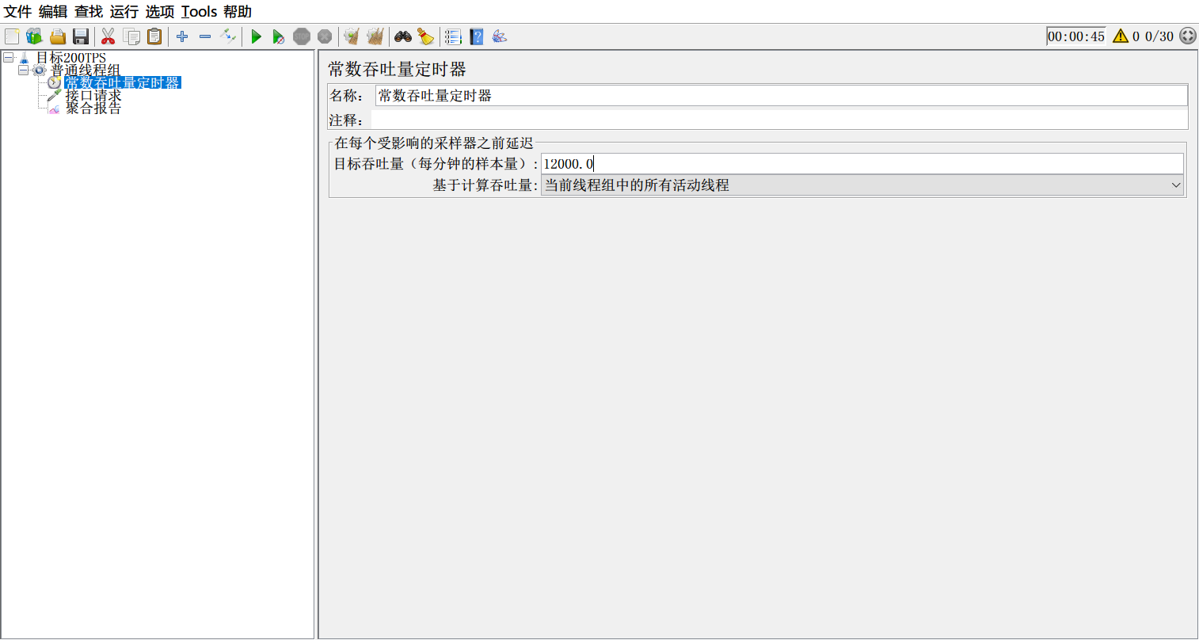Open the 基于计算吞吐量 dropdown
The height and width of the screenshot is (640, 1199).
pos(862,185)
